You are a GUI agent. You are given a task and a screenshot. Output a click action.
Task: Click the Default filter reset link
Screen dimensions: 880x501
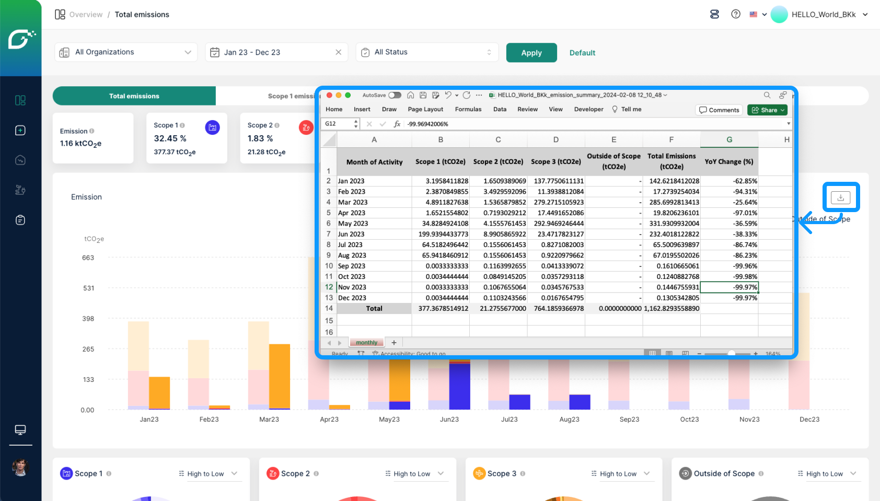click(x=582, y=53)
